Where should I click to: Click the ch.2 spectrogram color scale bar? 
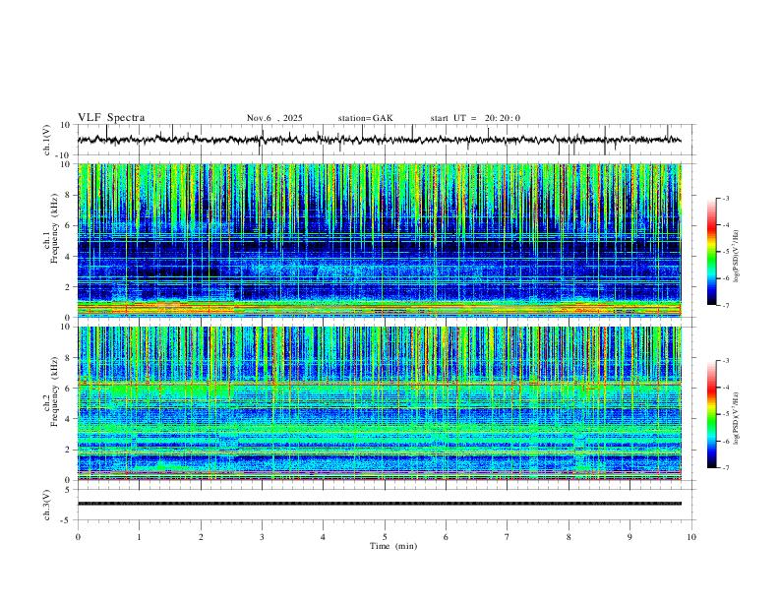click(712, 414)
